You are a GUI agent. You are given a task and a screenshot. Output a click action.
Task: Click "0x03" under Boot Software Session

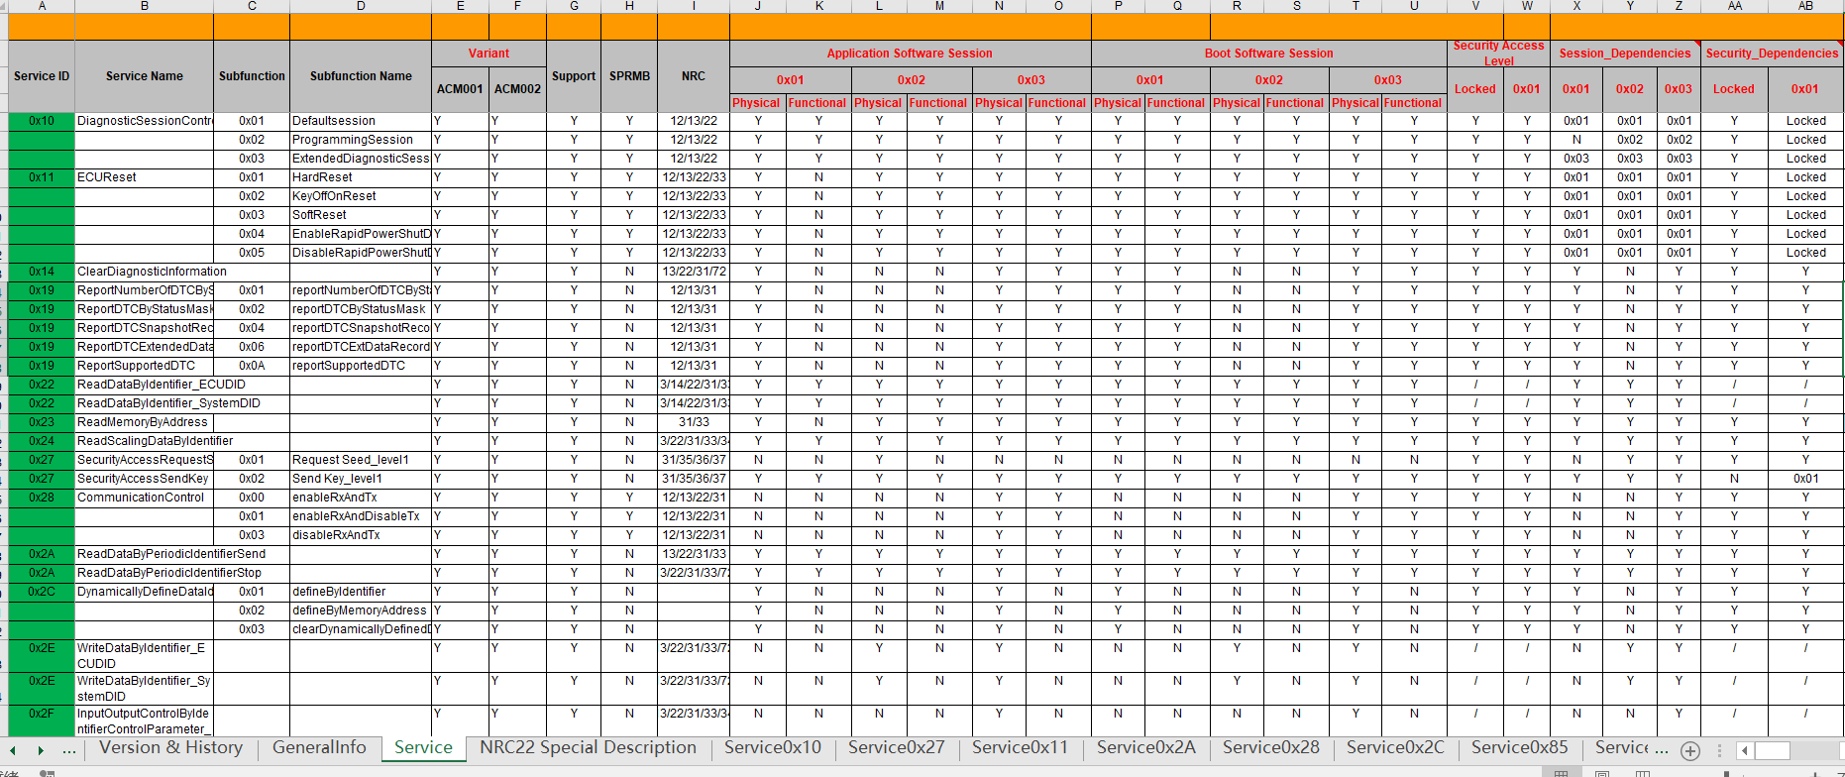(x=1387, y=80)
